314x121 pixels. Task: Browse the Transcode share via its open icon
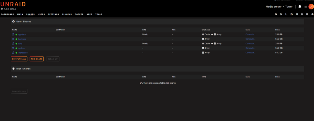13,53
